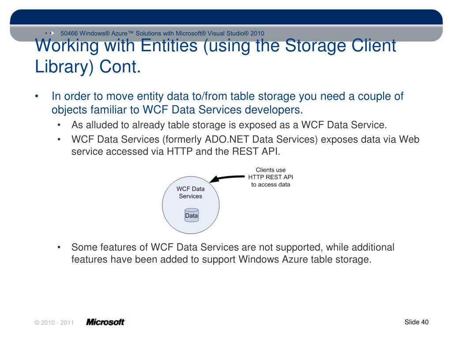
Task: Click the © 2010 - 2011 copyright text
Action: 54,323
